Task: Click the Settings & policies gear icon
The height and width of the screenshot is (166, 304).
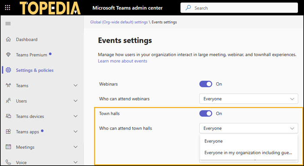Action: coord(8,70)
